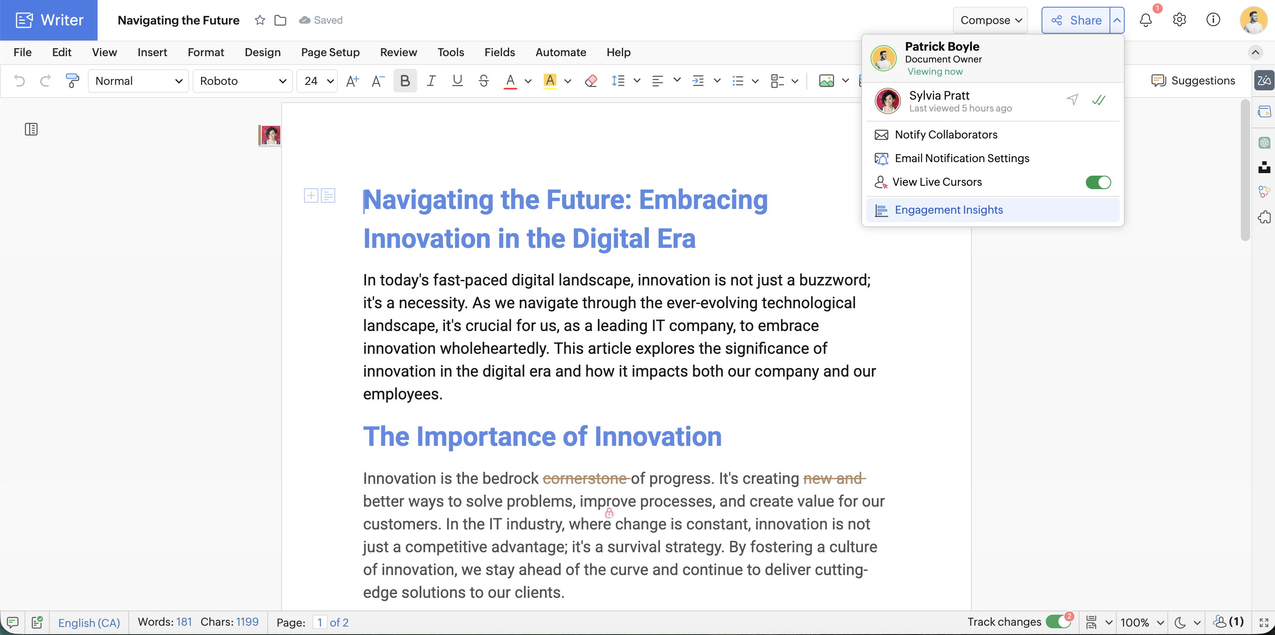
Task: Open comments icon in status bar
Action: 13,622
